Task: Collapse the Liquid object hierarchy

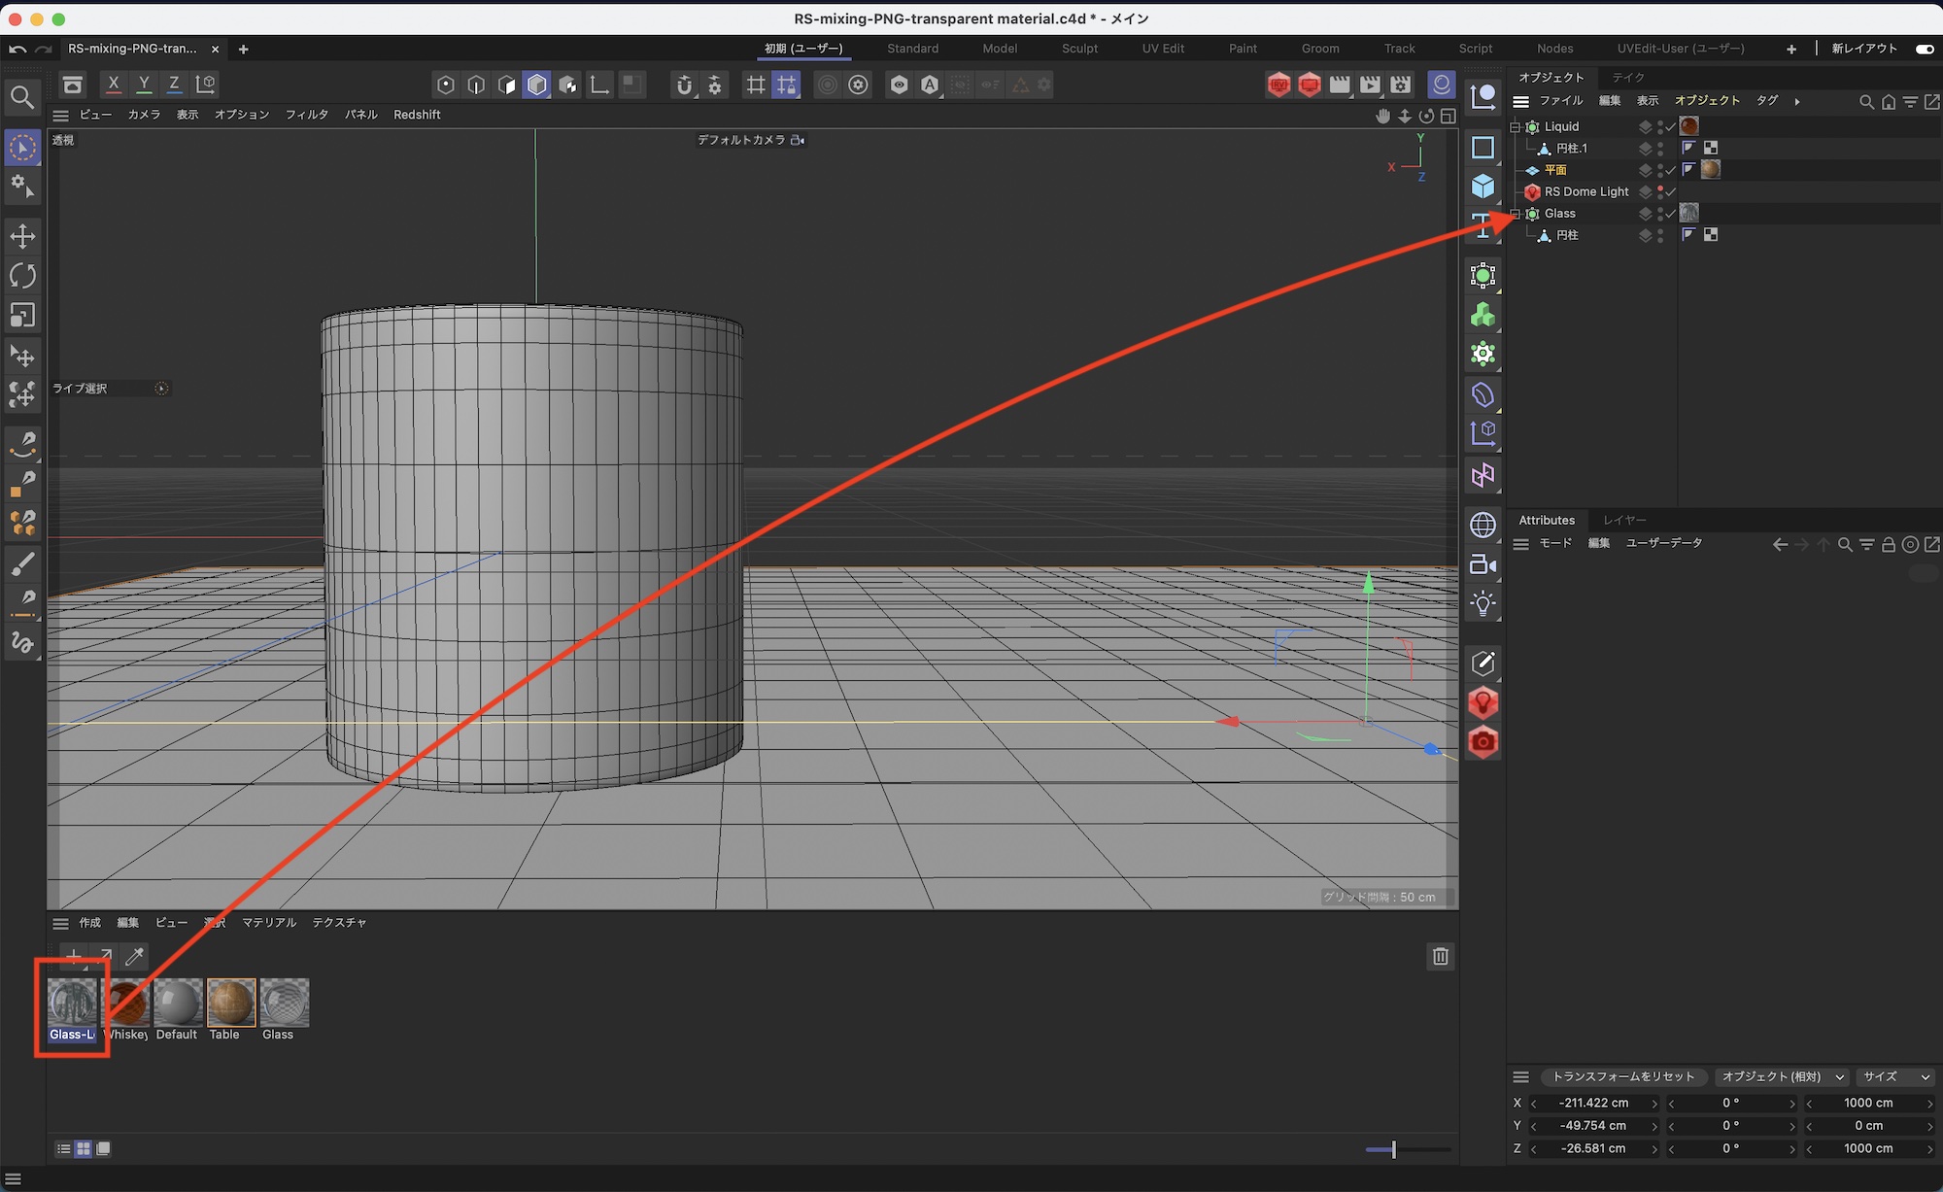Action: [x=1515, y=126]
